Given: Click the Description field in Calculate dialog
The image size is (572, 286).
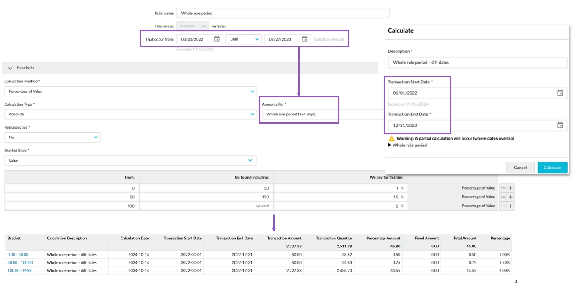Looking at the screenshot, I should pos(477,63).
